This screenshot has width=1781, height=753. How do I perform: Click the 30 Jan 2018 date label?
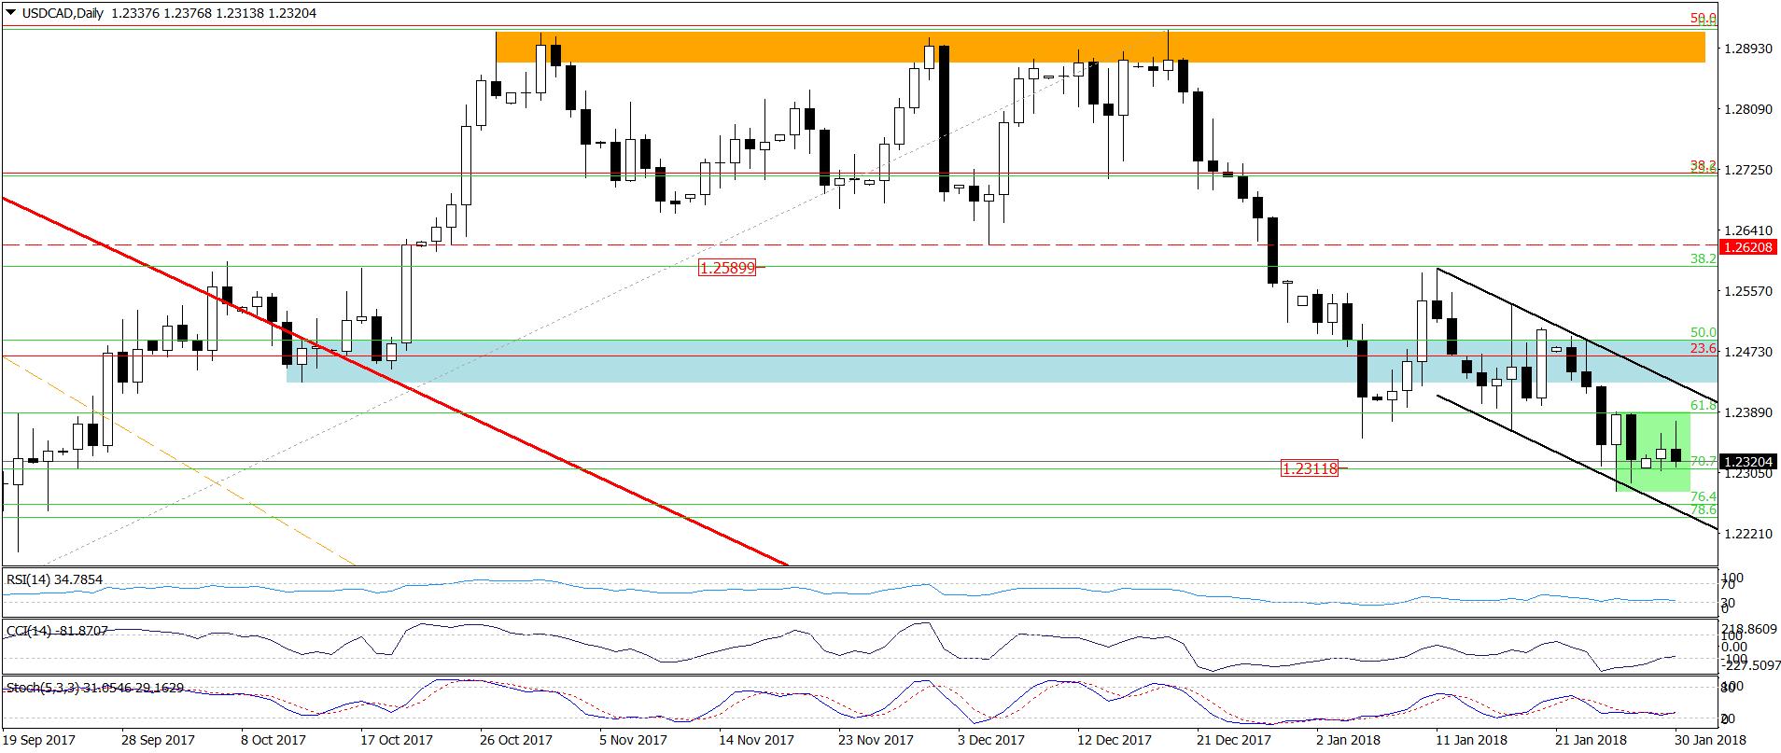[x=1710, y=740]
